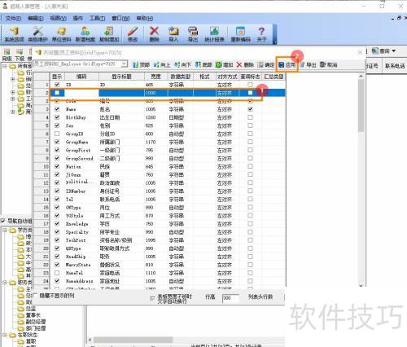Open the 文件 menu
Viewport: 407px width, 347px height.
click(13, 19)
